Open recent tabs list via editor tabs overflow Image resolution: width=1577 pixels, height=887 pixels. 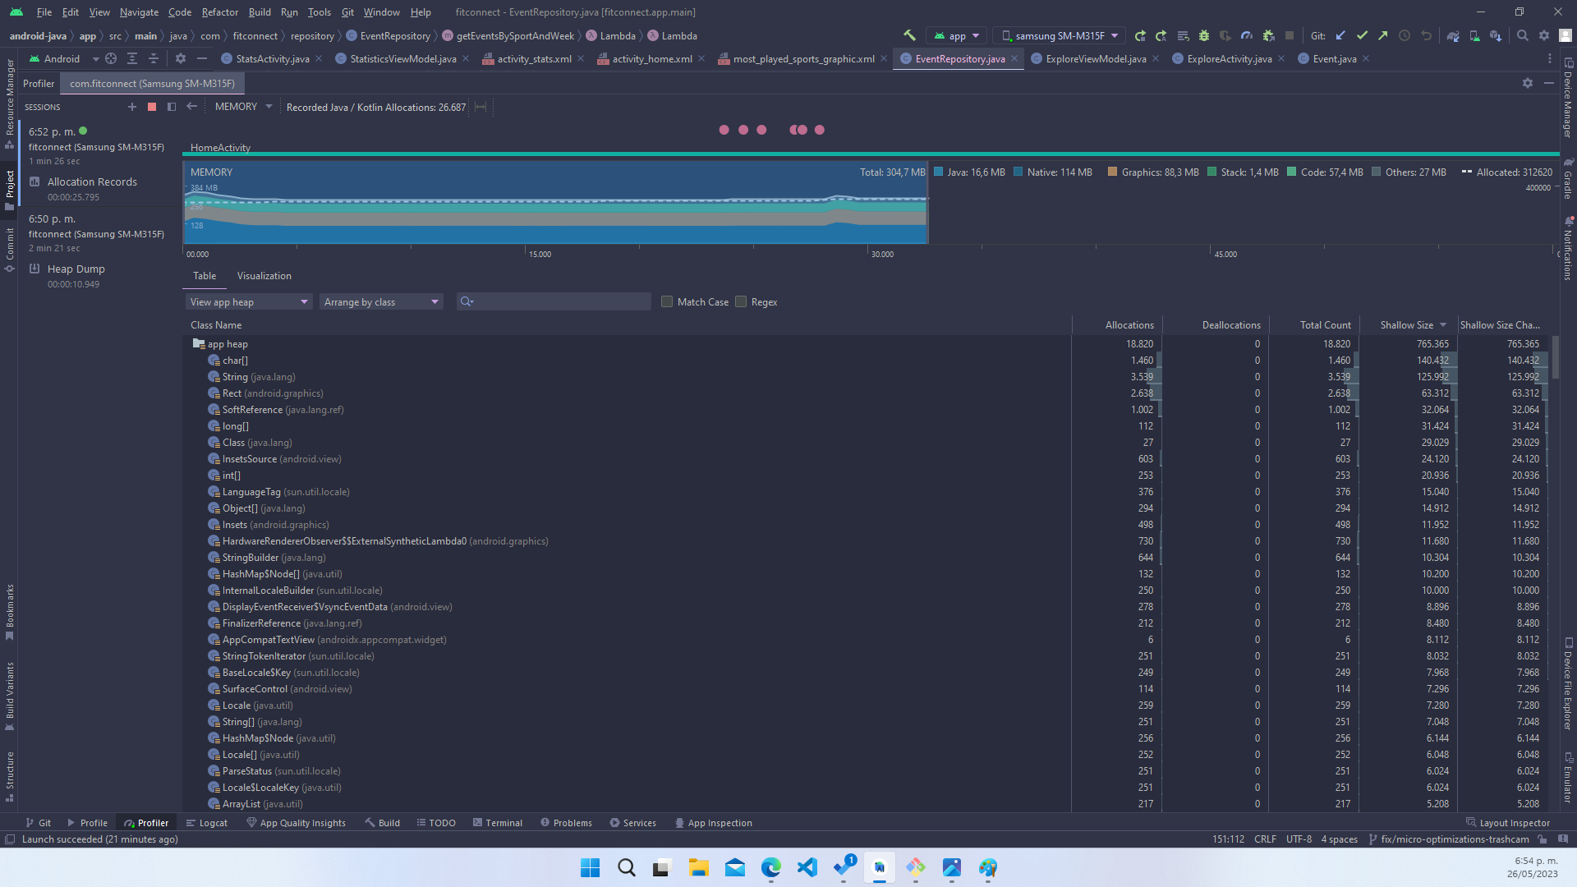[1550, 58]
